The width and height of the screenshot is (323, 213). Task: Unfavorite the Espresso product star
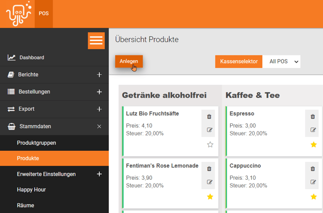click(313, 145)
